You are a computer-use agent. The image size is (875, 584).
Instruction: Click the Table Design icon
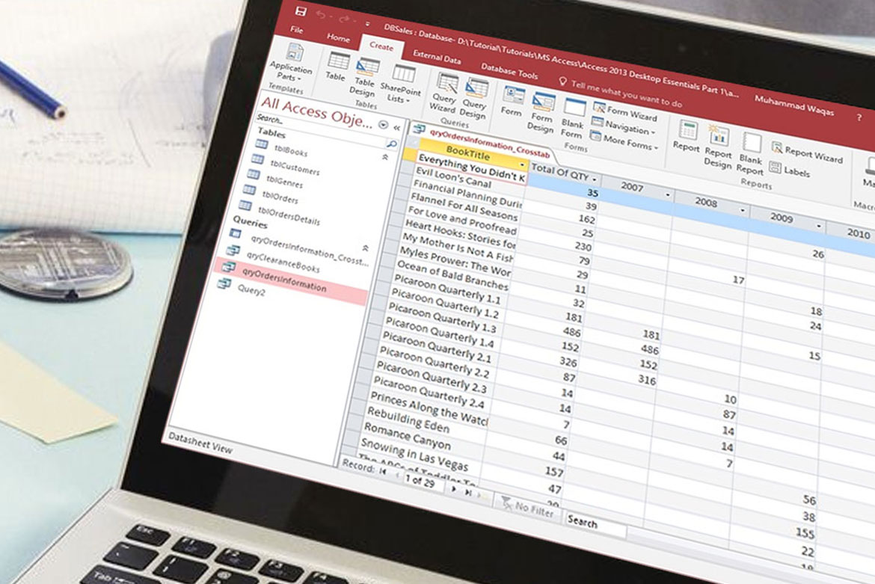pyautogui.click(x=364, y=76)
